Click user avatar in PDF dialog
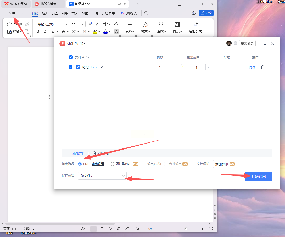 pos(229,43)
